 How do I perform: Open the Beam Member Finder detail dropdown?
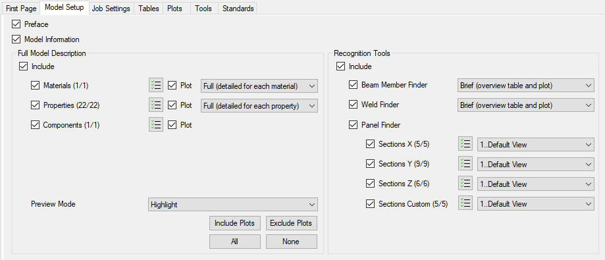526,86
